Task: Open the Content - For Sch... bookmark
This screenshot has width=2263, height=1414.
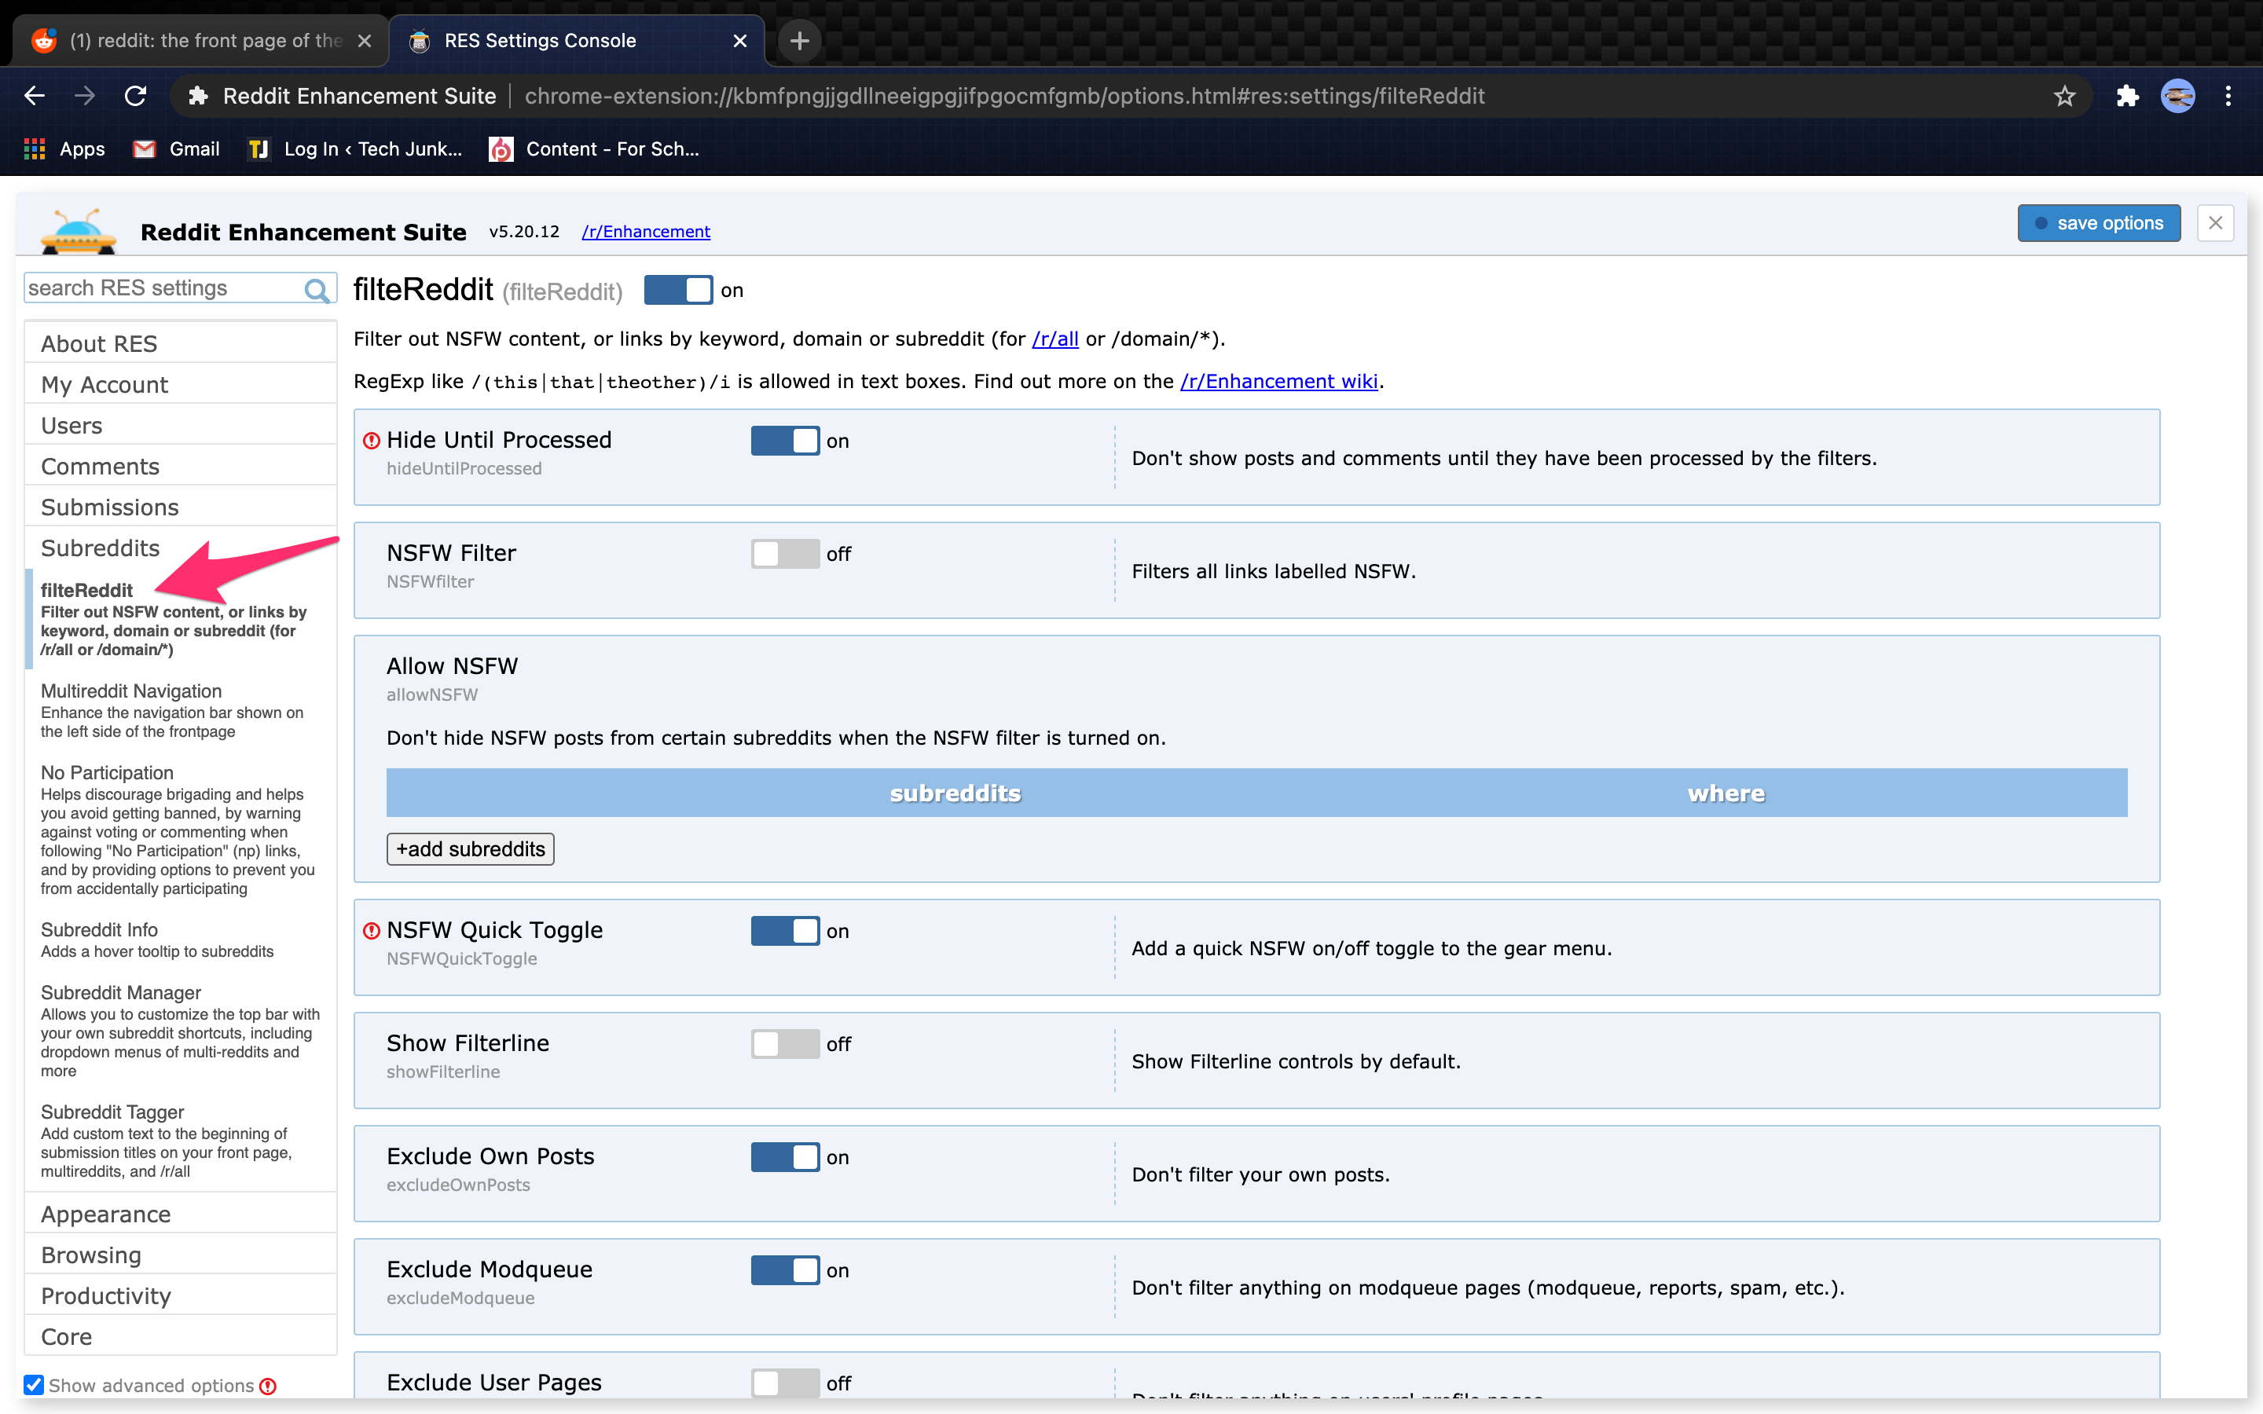Action: click(x=595, y=148)
